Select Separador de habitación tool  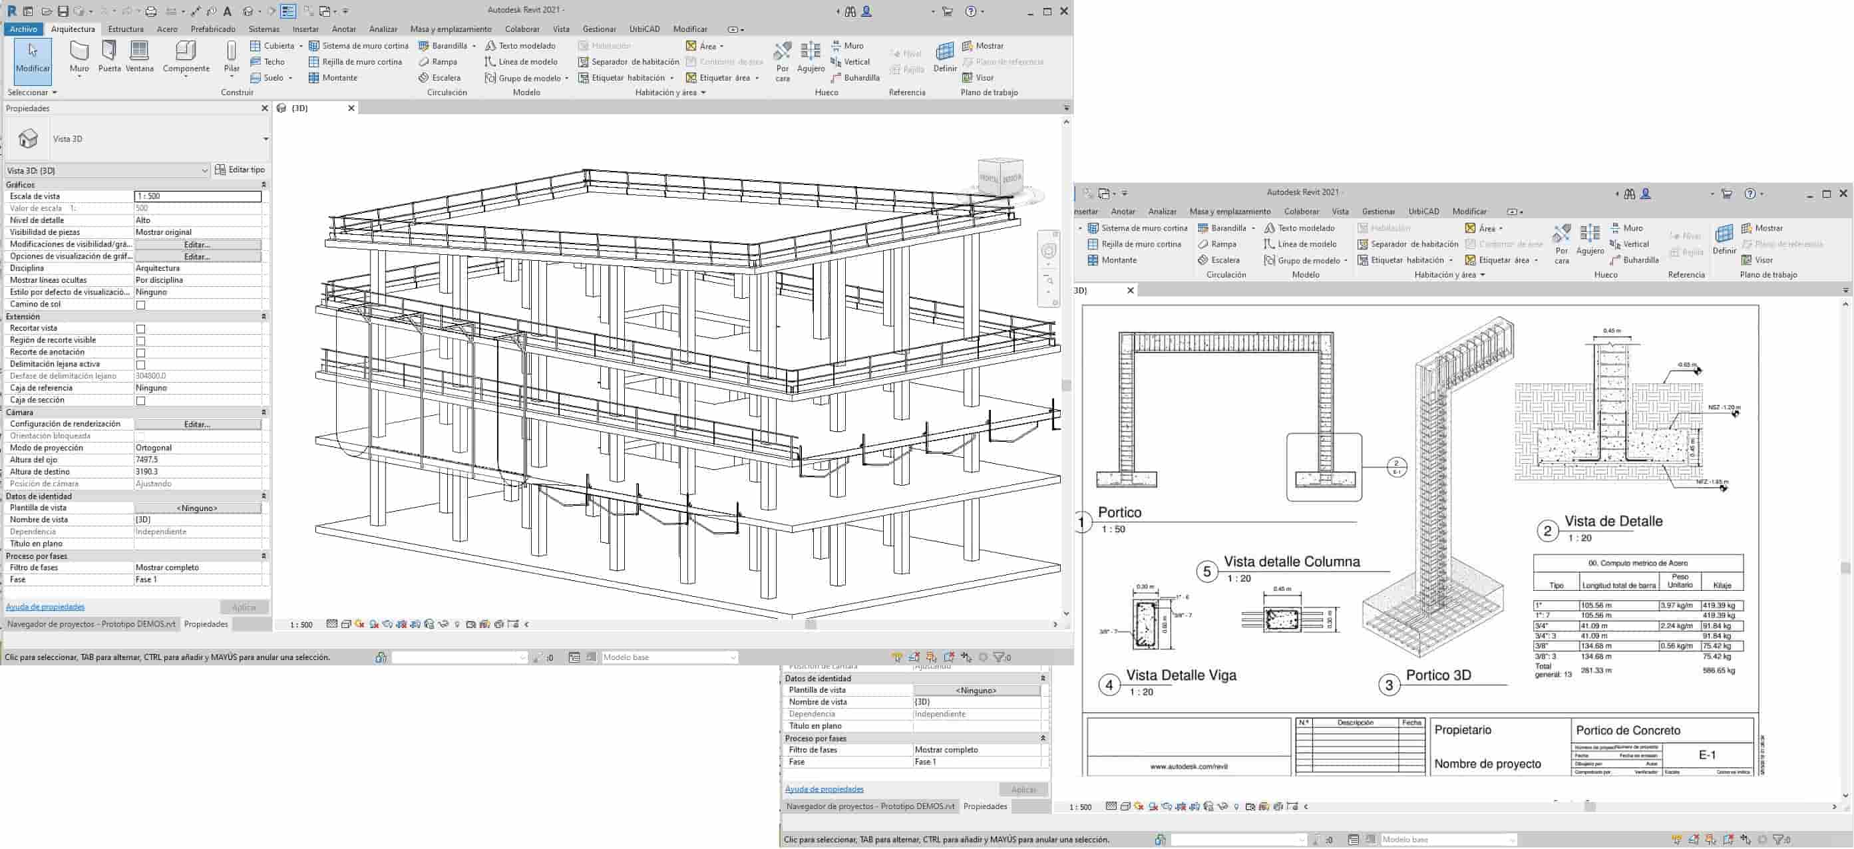pyautogui.click(x=628, y=62)
